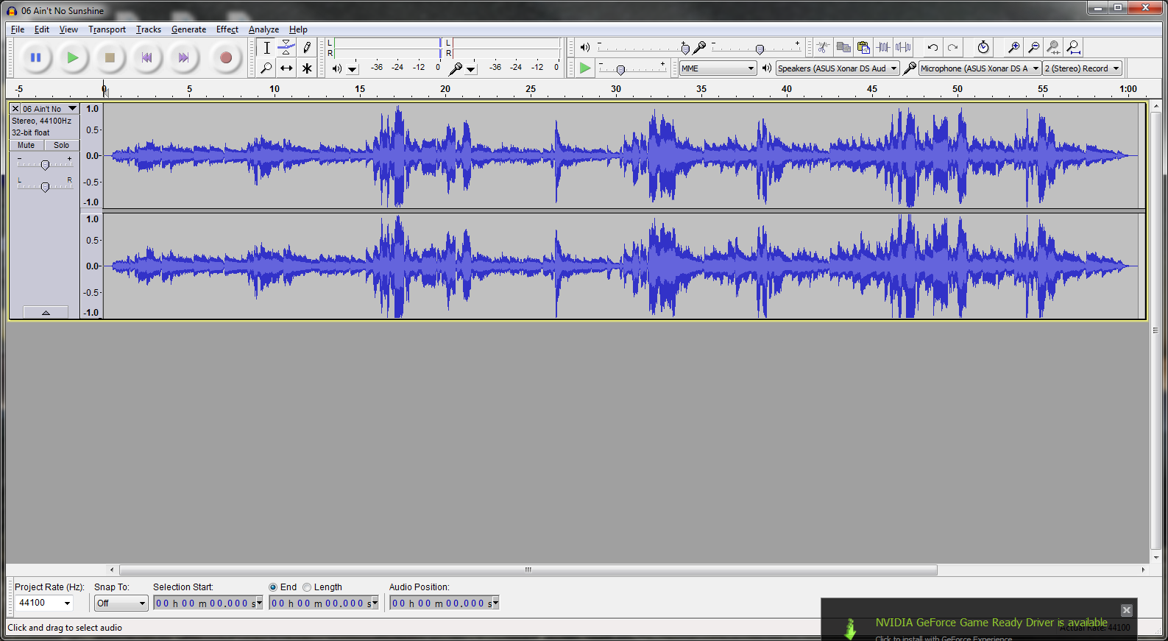The width and height of the screenshot is (1168, 641).
Task: Click the Paste toolbar icon
Action: [x=863, y=47]
